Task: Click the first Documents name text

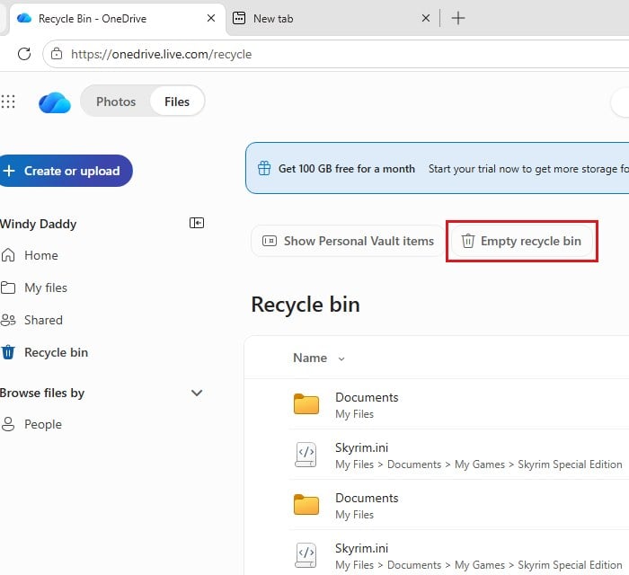Action: pyautogui.click(x=367, y=397)
